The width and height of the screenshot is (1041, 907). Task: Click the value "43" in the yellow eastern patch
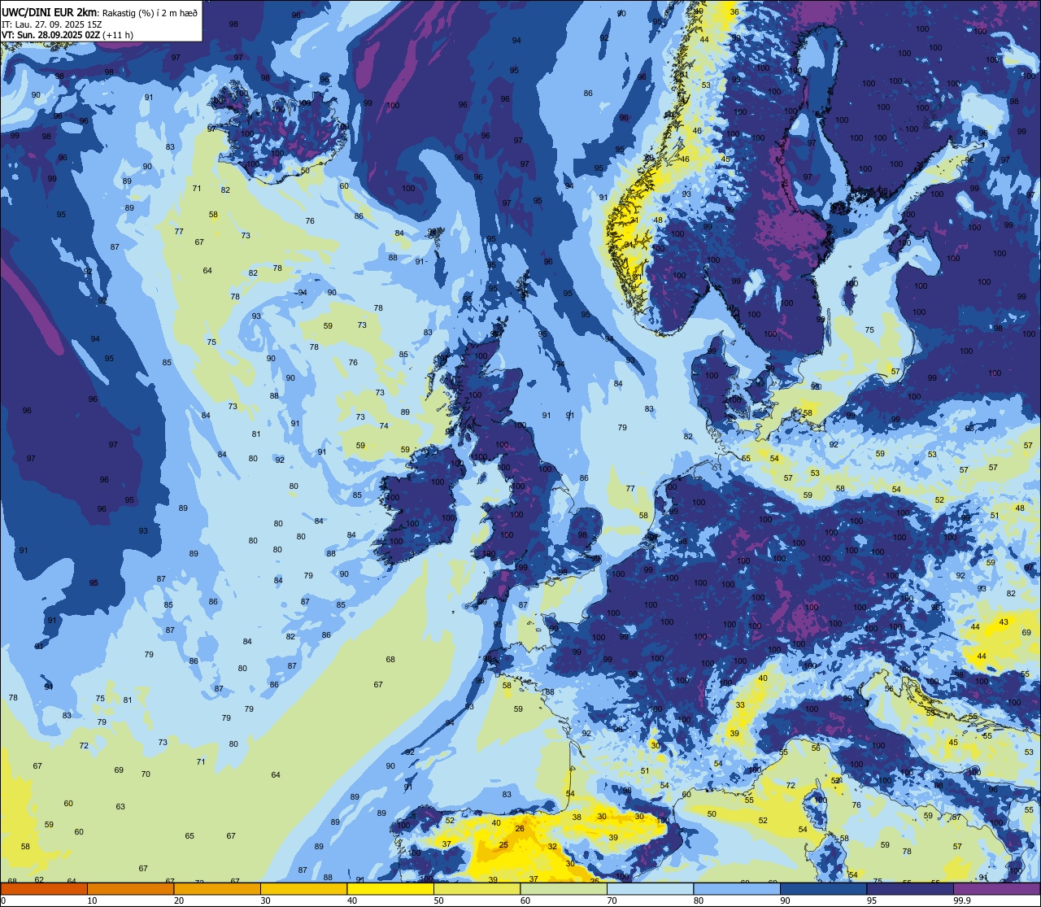(x=1004, y=621)
